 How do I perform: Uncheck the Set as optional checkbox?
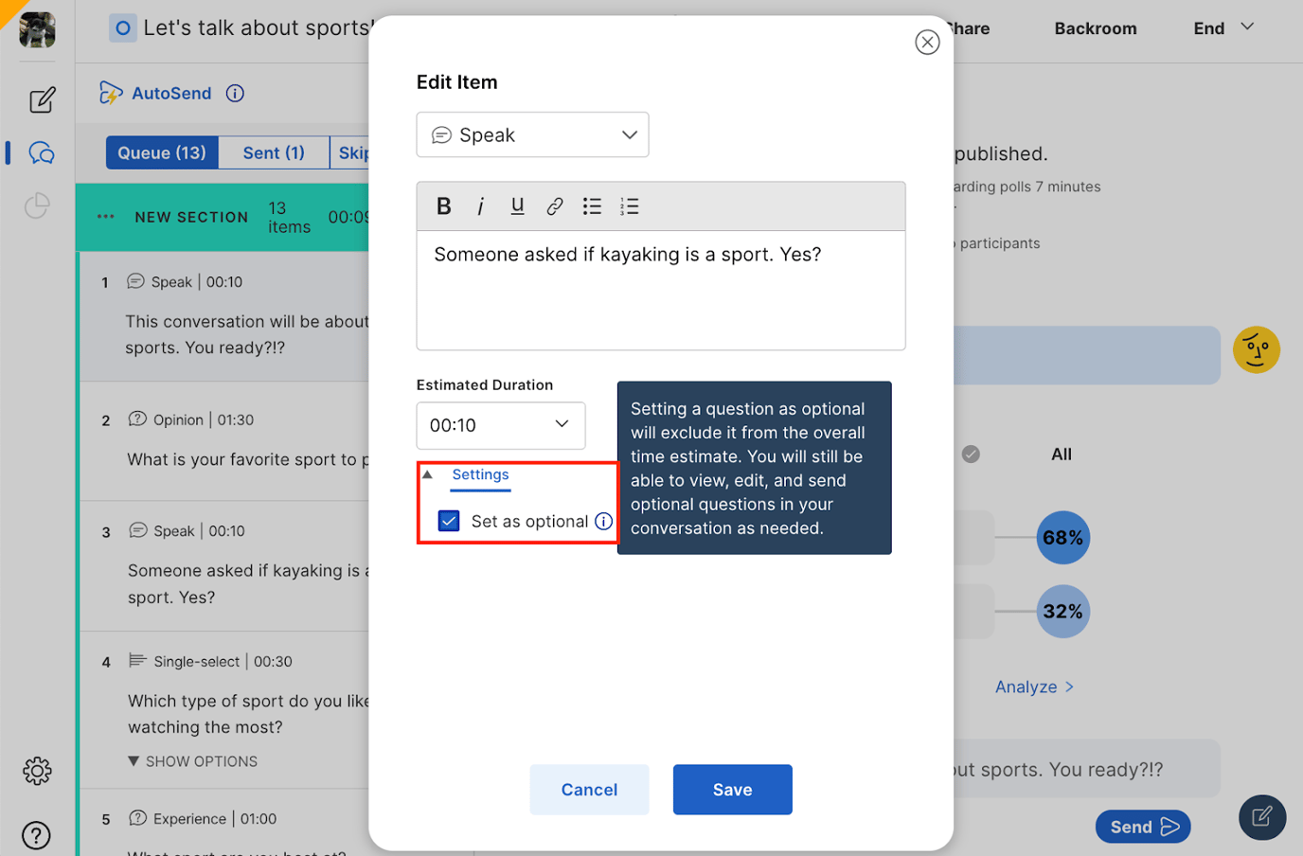(x=448, y=521)
